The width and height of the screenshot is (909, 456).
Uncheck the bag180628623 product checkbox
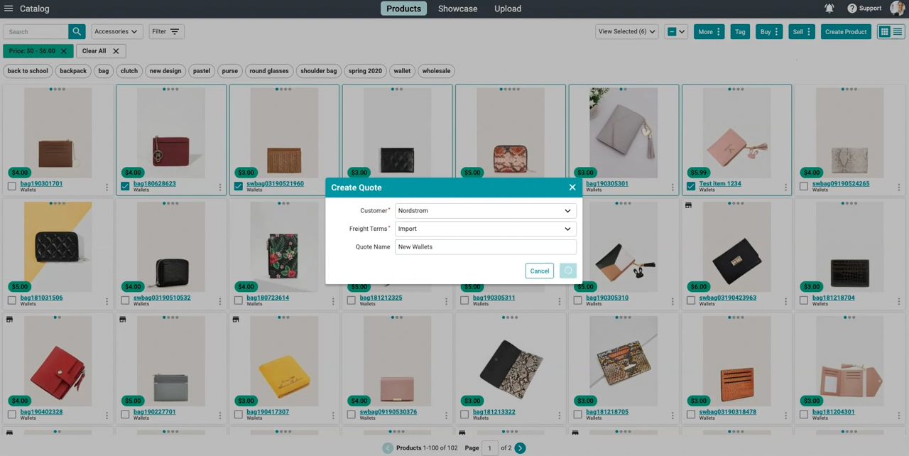[x=125, y=186]
